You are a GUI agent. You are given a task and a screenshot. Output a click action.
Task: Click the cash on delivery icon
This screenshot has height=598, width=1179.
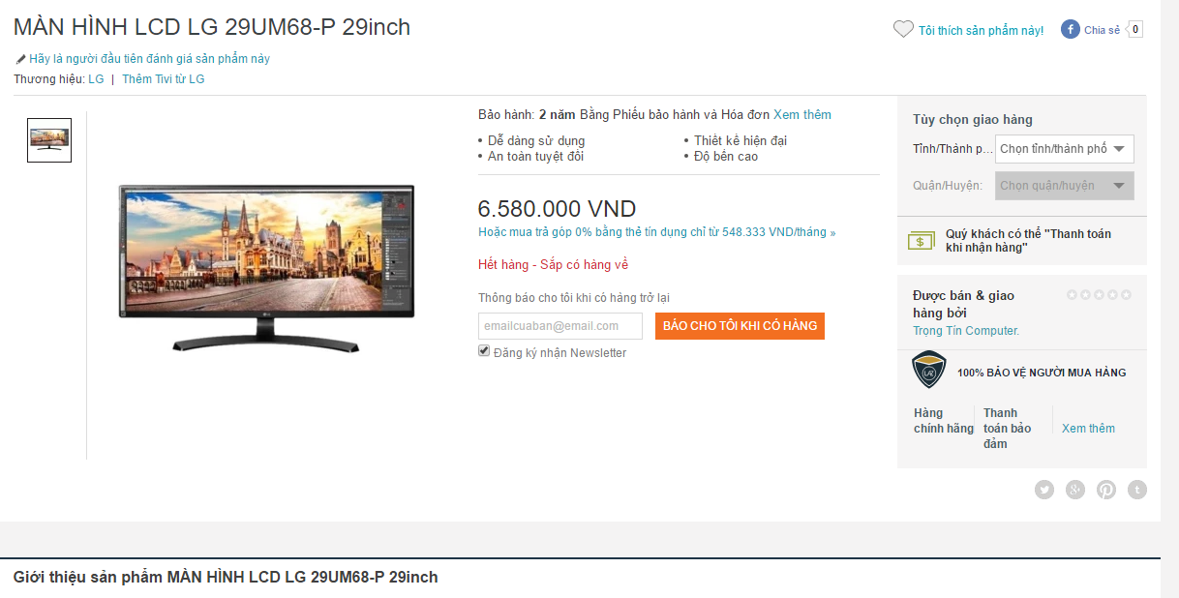pyautogui.click(x=922, y=241)
